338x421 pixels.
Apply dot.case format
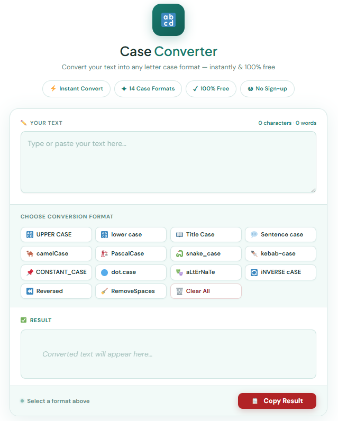[x=131, y=272]
